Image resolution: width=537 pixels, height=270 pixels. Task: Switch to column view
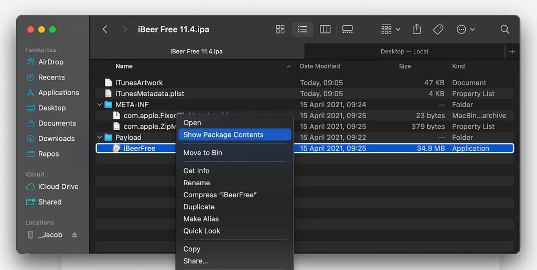pos(325,29)
